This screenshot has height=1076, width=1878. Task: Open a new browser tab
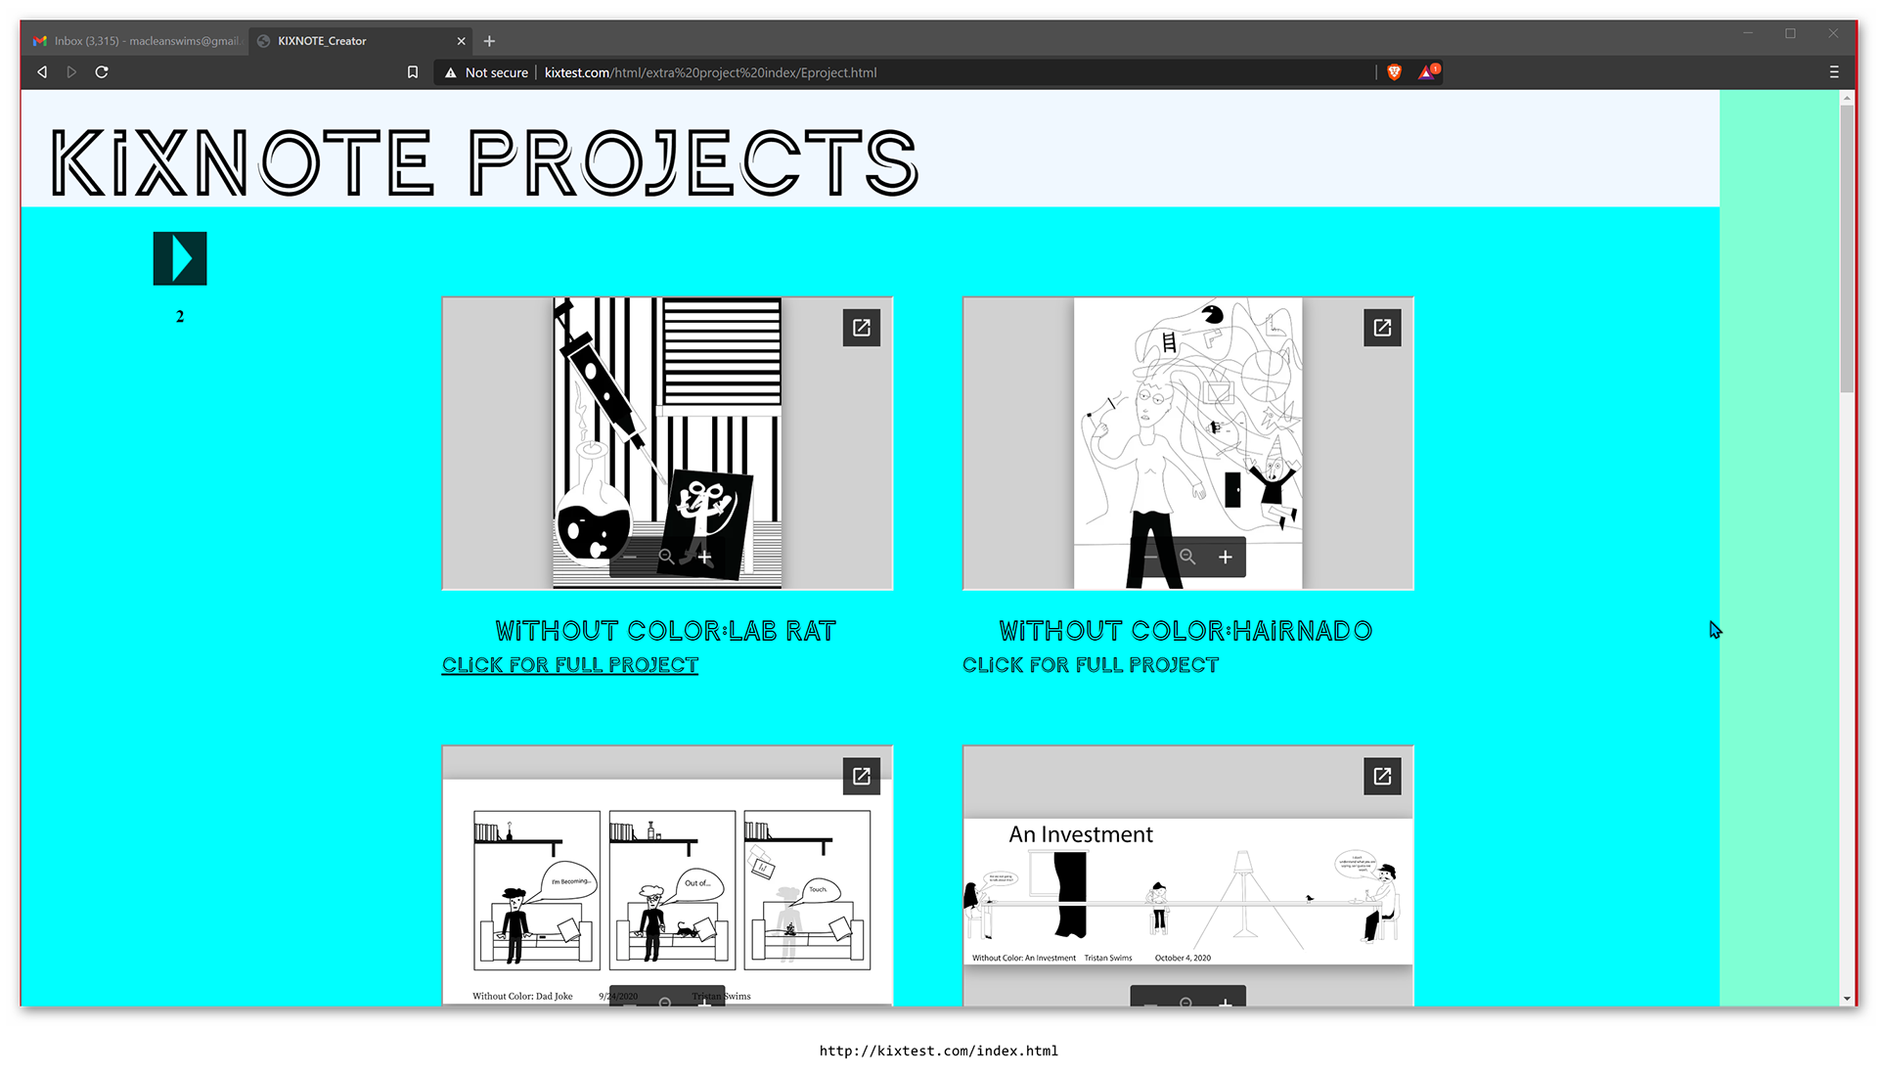[x=489, y=41]
